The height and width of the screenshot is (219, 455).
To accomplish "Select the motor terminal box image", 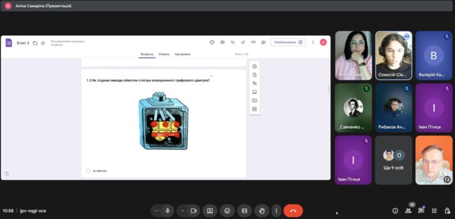I will (164, 120).
